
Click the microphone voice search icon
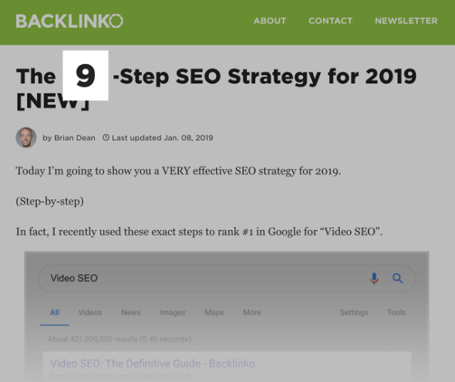(x=374, y=279)
